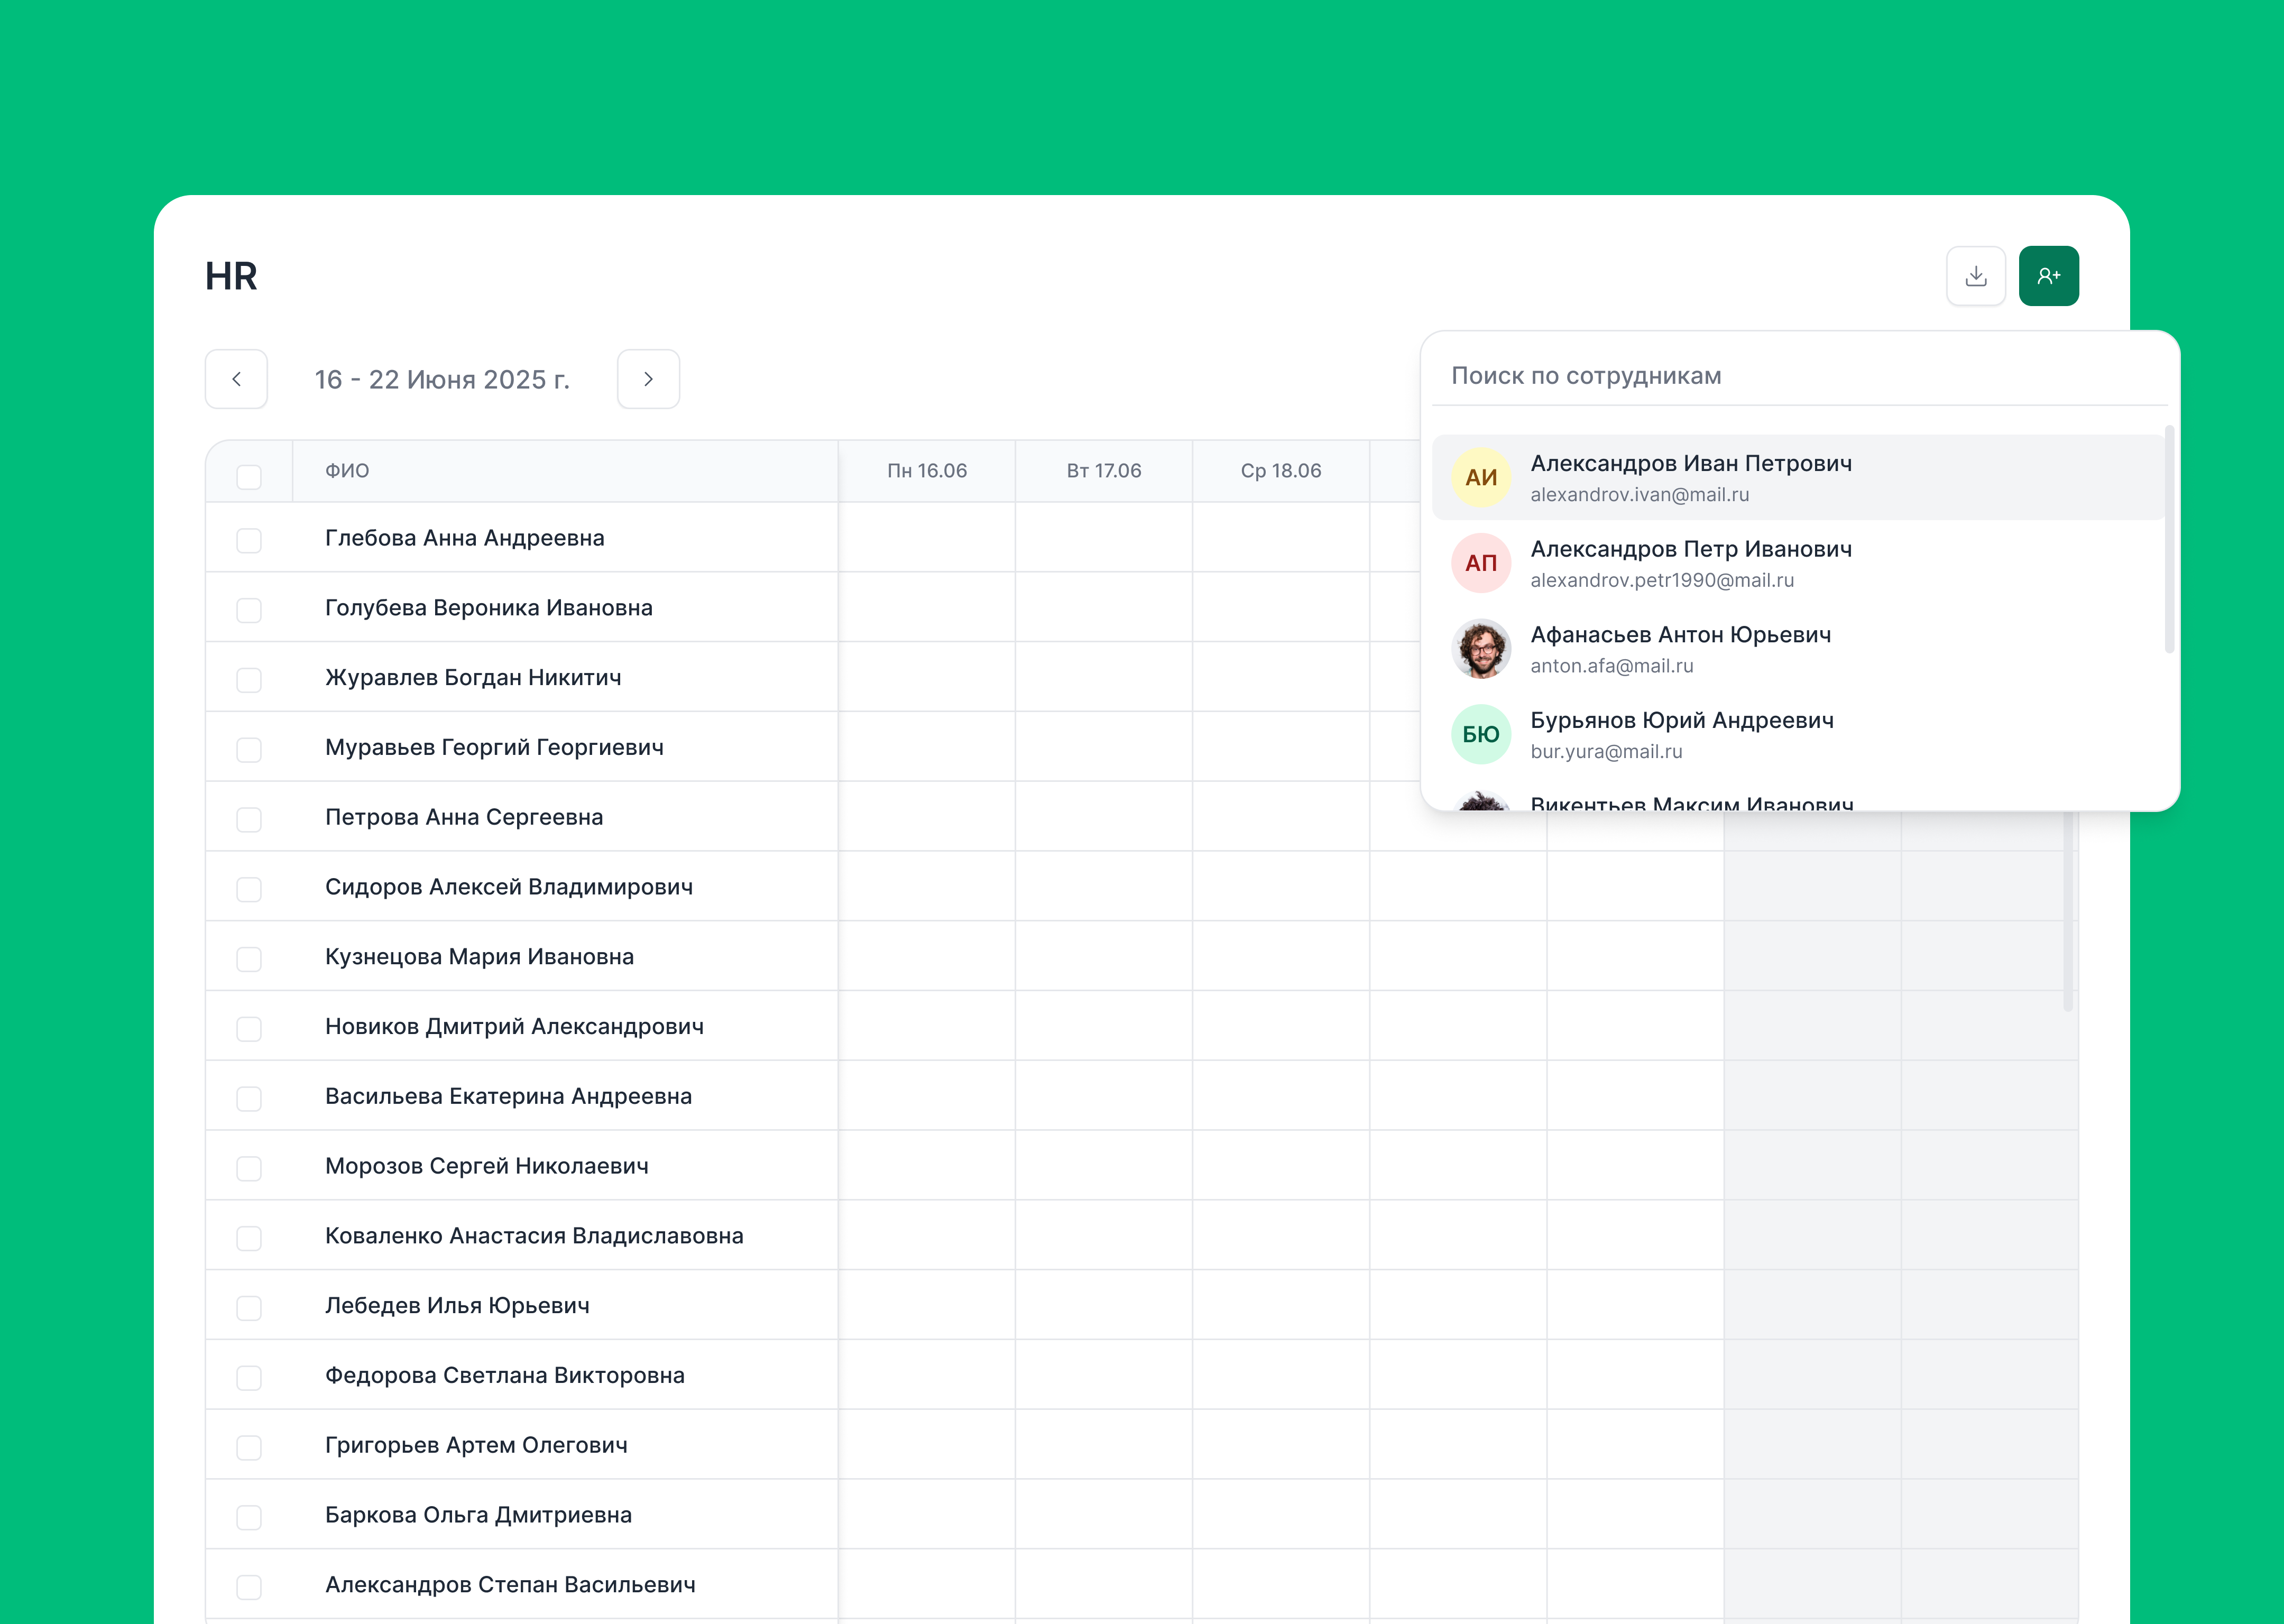Click the БЮ avatar icon
The height and width of the screenshot is (1624, 2284).
(1480, 735)
